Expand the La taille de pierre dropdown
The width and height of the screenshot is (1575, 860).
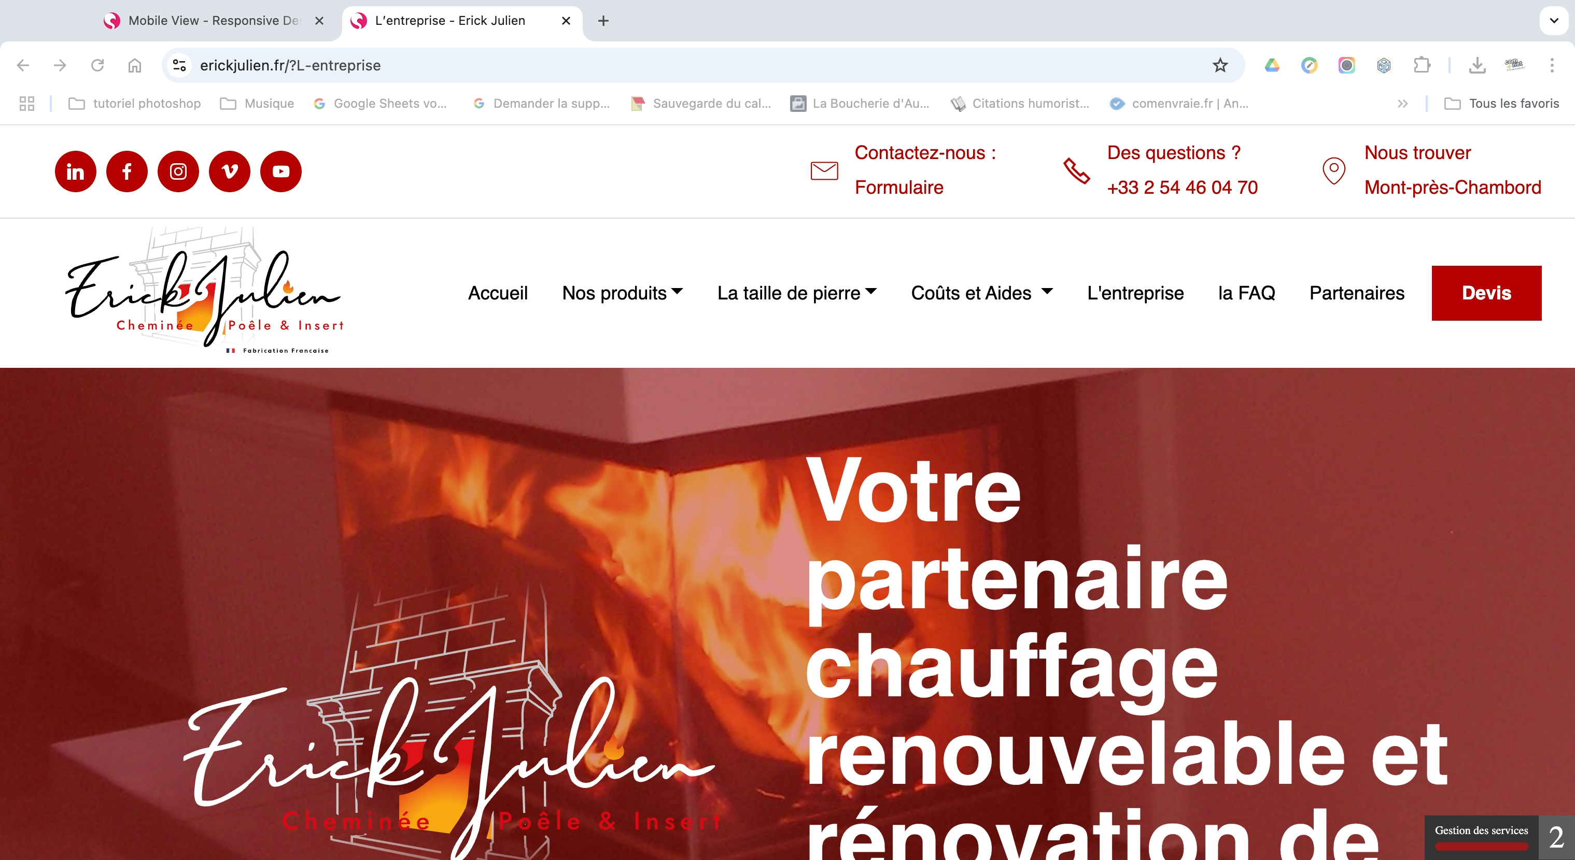pos(797,293)
